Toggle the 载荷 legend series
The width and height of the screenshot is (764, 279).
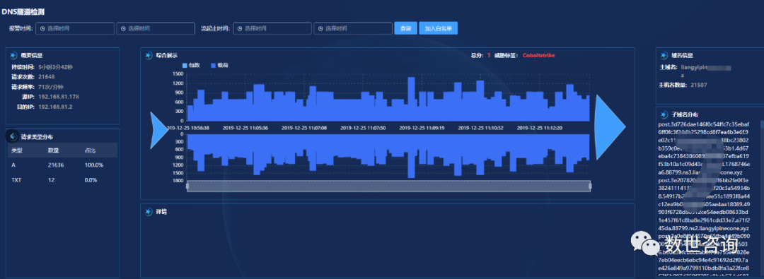click(219, 65)
